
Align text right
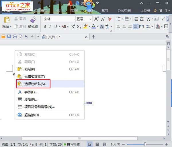[130, 26]
